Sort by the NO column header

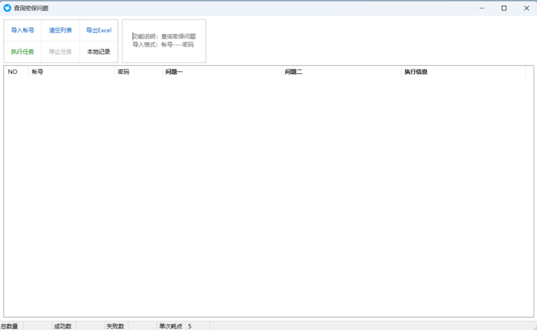pyautogui.click(x=17, y=72)
